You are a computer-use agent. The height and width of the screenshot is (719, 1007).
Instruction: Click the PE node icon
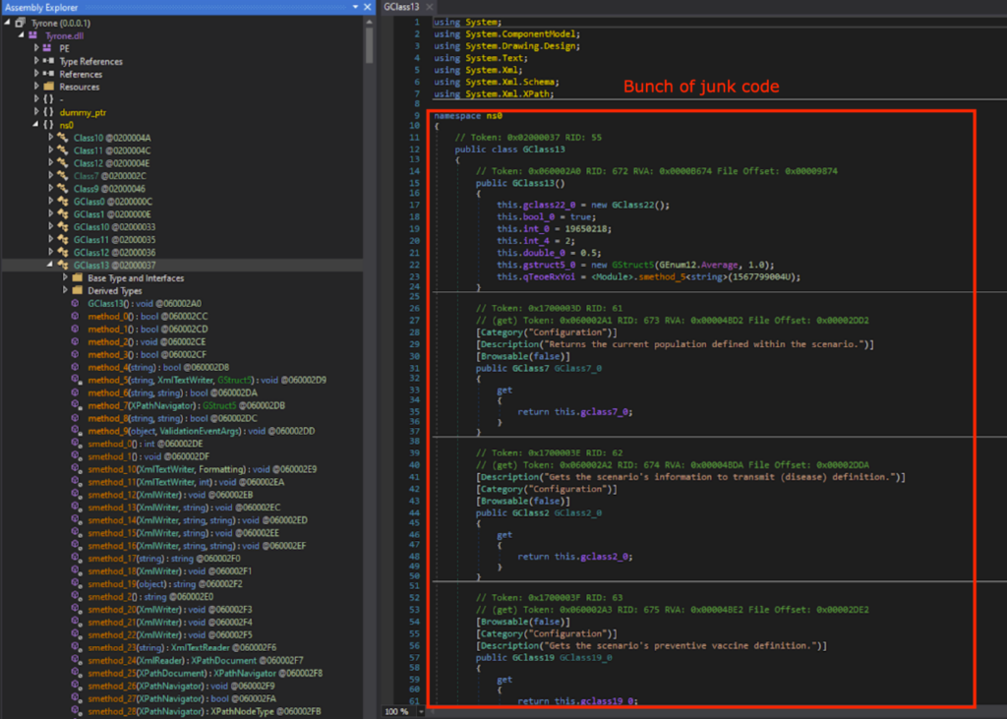coord(48,47)
